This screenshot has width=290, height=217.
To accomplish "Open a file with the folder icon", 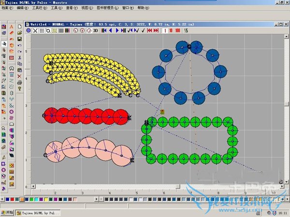I will (x=19, y=33).
